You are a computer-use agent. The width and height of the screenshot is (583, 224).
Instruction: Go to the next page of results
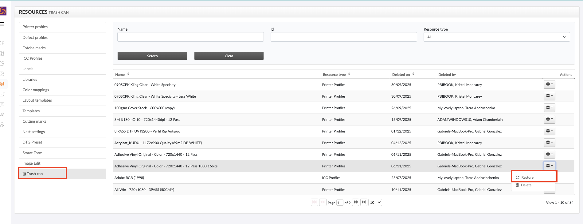[x=356, y=202]
